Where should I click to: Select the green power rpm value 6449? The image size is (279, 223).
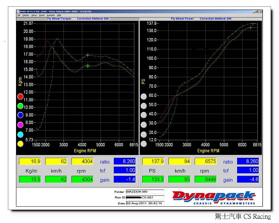(x=206, y=179)
